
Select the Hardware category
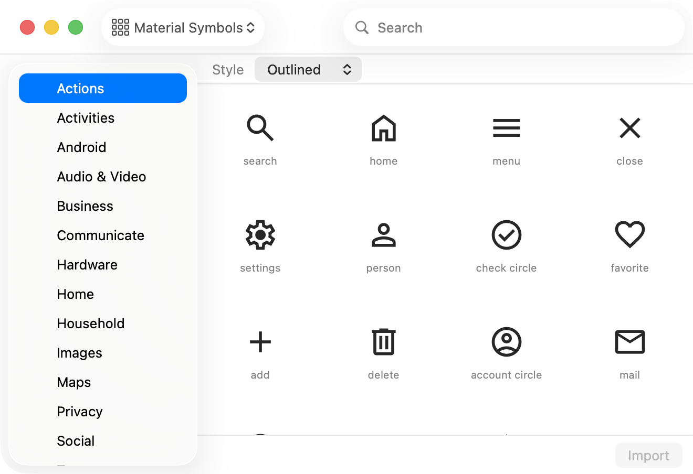(103, 265)
